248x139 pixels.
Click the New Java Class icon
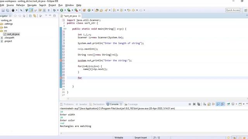point(89,10)
